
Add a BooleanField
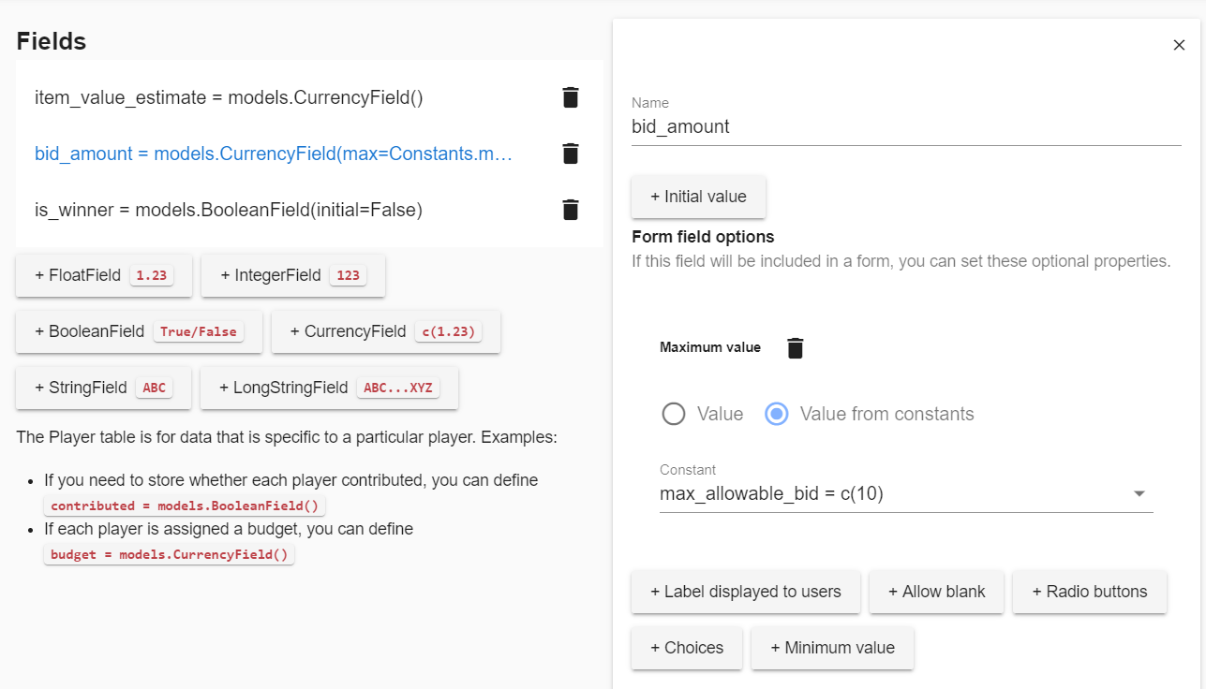click(139, 331)
